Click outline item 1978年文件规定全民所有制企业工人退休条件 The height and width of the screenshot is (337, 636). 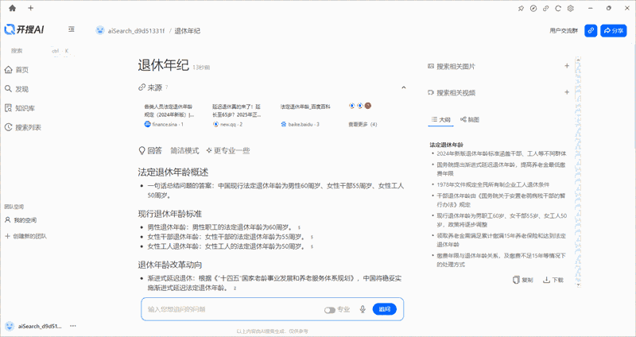point(493,184)
